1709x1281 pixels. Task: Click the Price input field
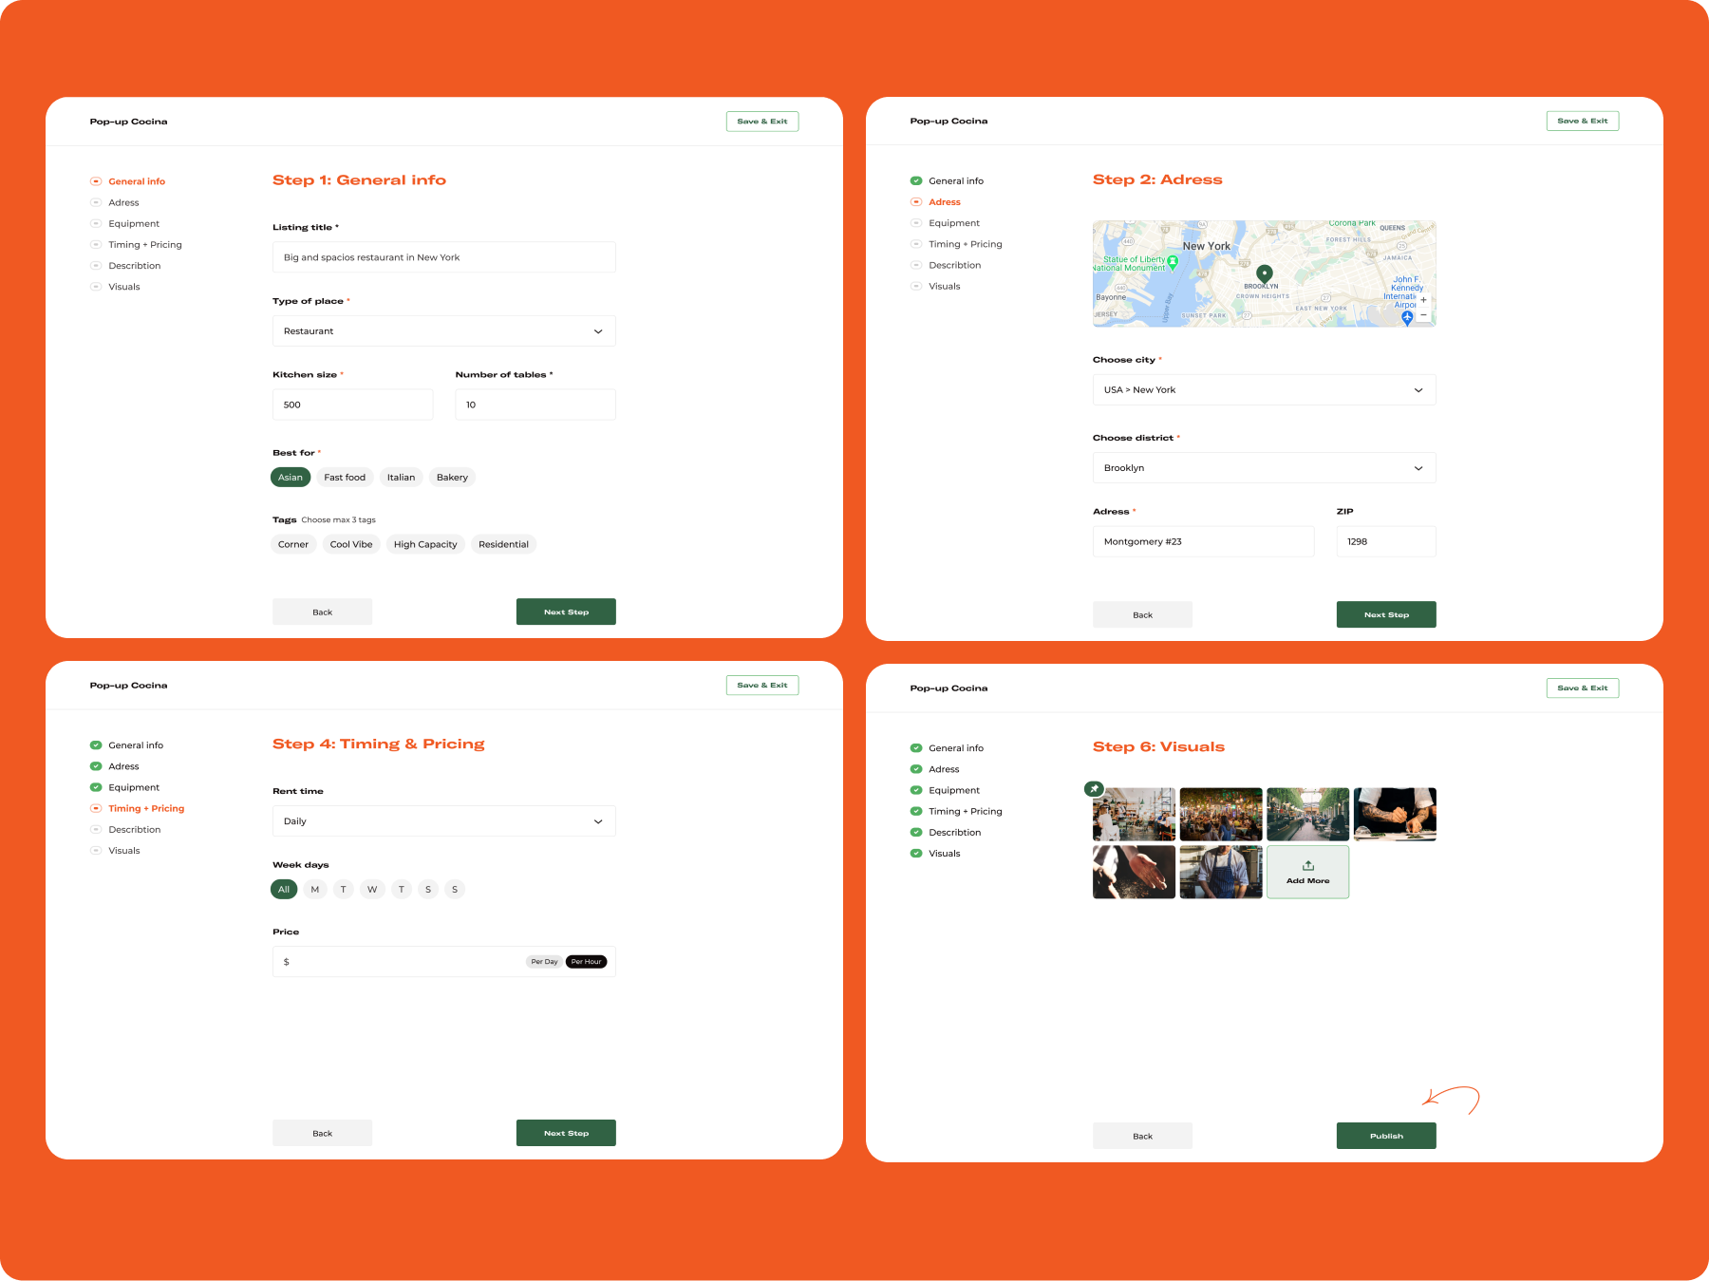click(x=444, y=962)
